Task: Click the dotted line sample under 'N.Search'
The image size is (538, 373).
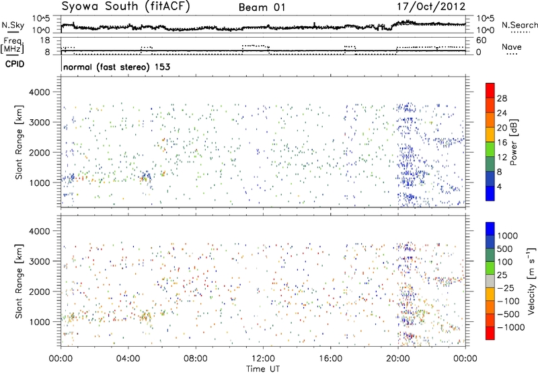Action: point(521,32)
